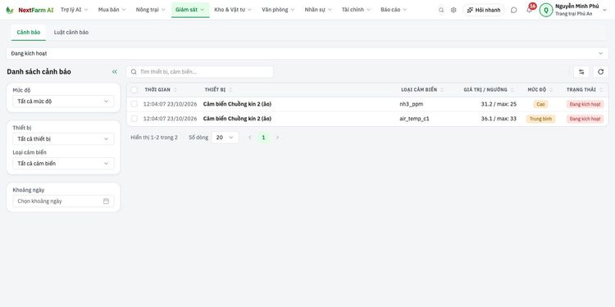Switch to the Luật cảnh báo tab
Screen dimensions: 615x307
point(71,33)
